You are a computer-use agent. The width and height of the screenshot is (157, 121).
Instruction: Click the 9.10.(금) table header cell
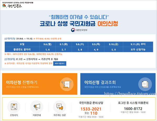114,44
